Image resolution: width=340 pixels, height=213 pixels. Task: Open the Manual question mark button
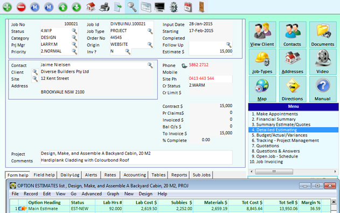(x=323, y=89)
